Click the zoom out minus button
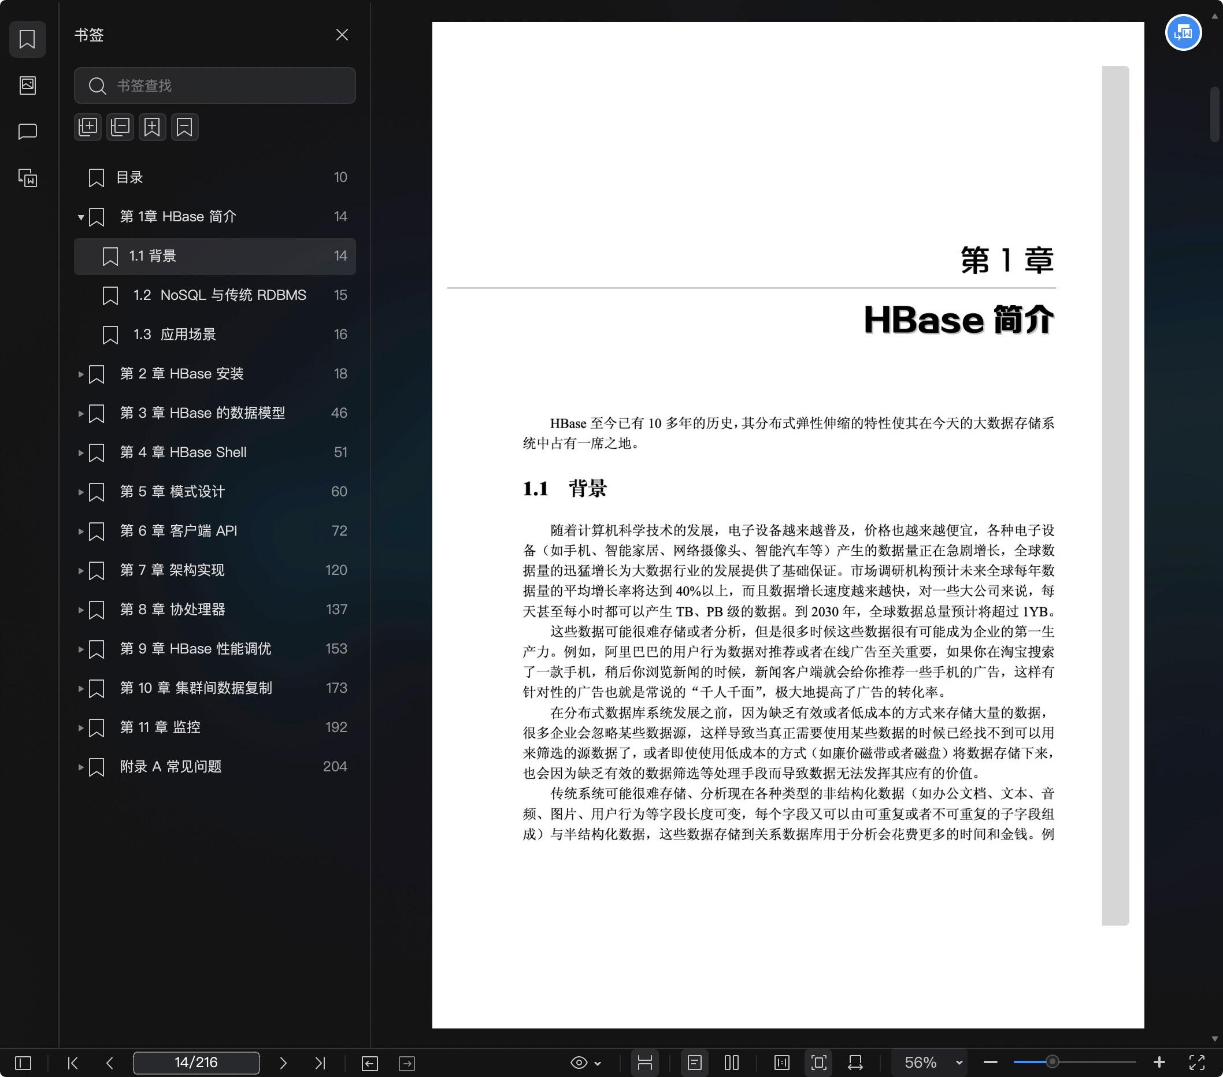 pos(990,1063)
